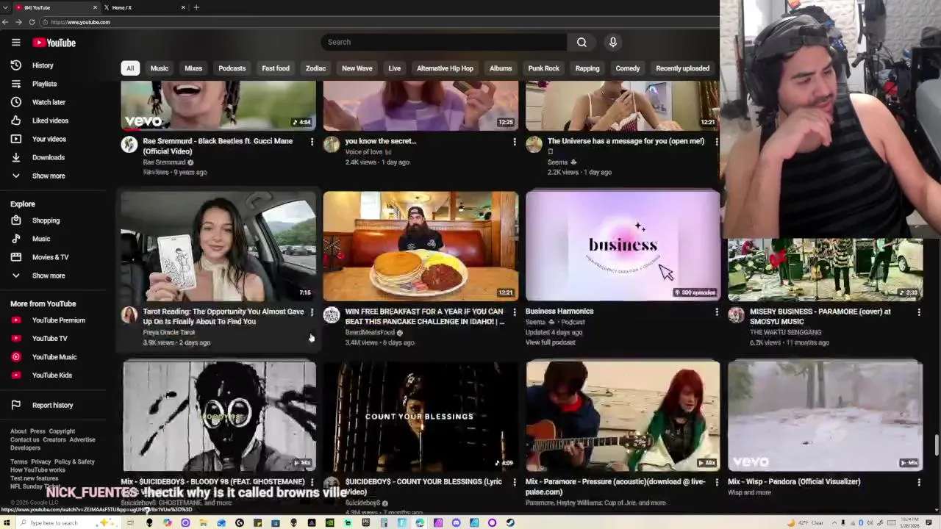Image resolution: width=941 pixels, height=529 pixels.
Task: Click the search magnifier button
Action: click(582, 42)
